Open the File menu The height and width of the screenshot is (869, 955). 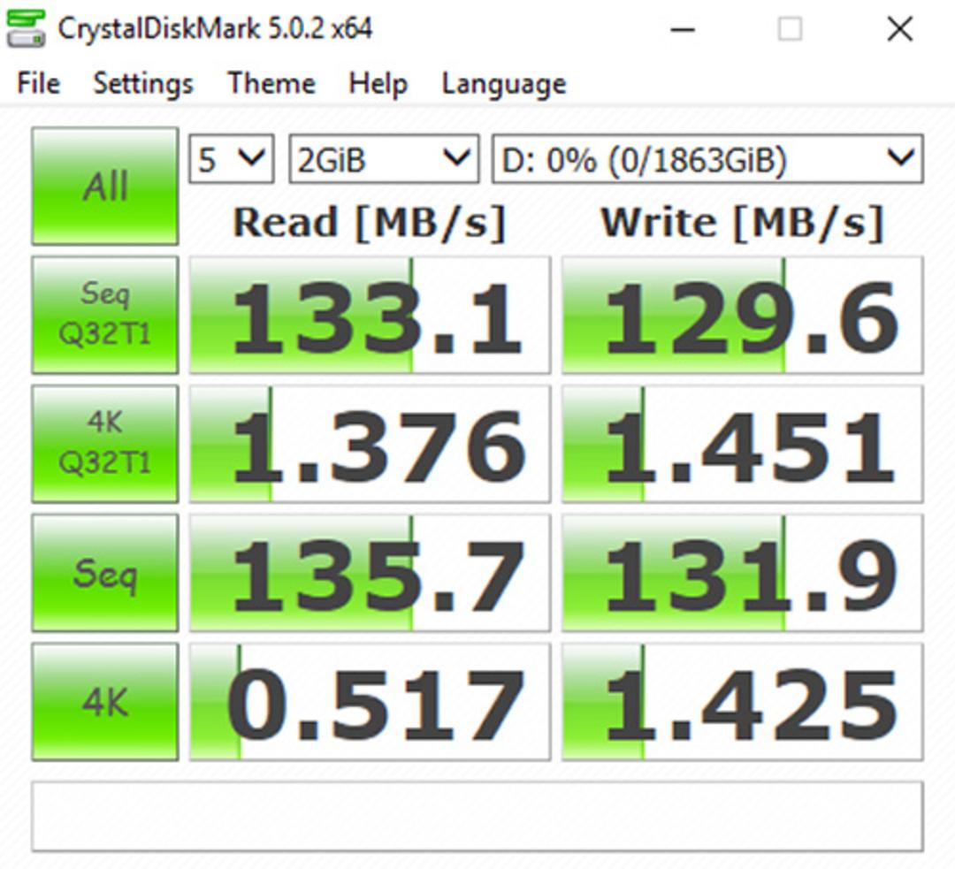[x=38, y=83]
